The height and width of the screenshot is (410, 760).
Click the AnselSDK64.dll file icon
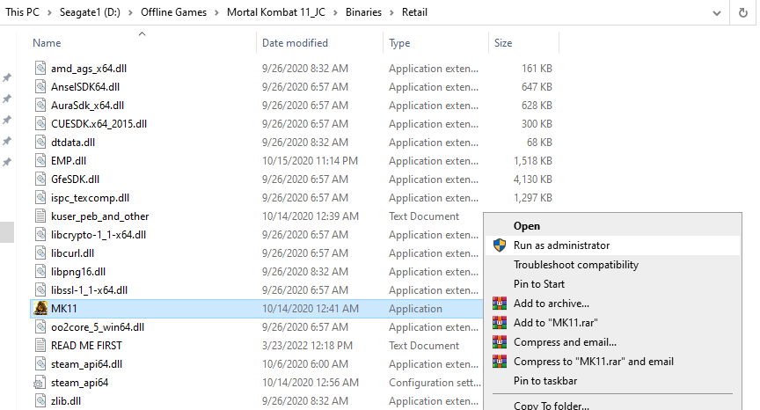pyautogui.click(x=40, y=86)
